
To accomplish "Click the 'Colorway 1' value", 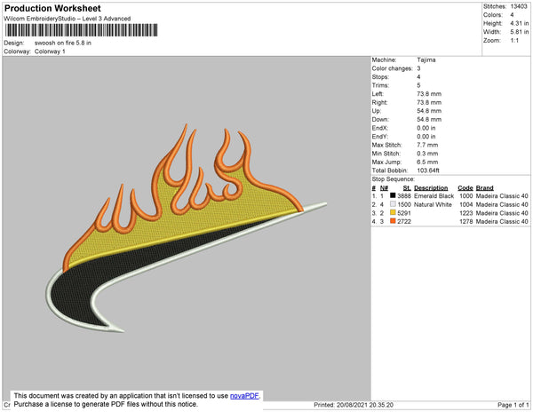I will pyautogui.click(x=50, y=51).
